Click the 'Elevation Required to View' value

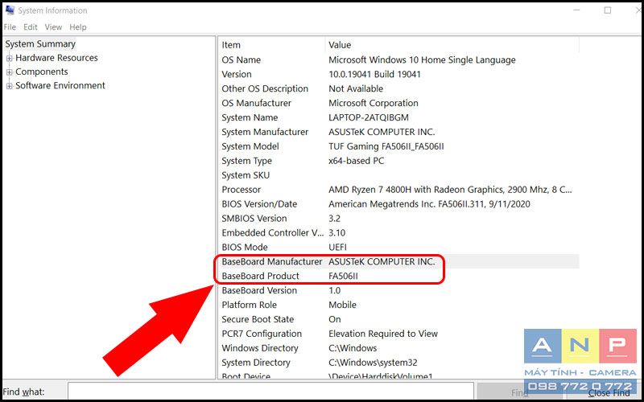(x=383, y=334)
